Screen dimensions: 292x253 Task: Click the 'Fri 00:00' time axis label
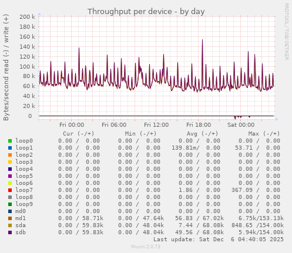tap(72, 125)
